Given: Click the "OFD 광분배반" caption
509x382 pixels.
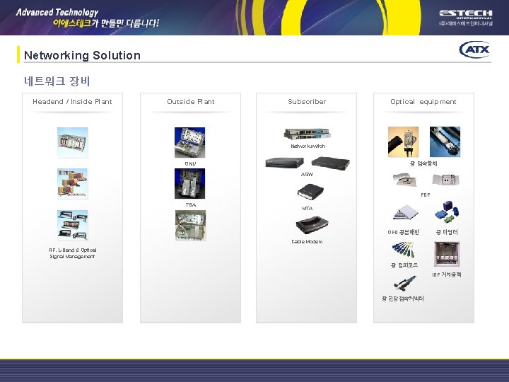Looking at the screenshot, I should (x=404, y=232).
